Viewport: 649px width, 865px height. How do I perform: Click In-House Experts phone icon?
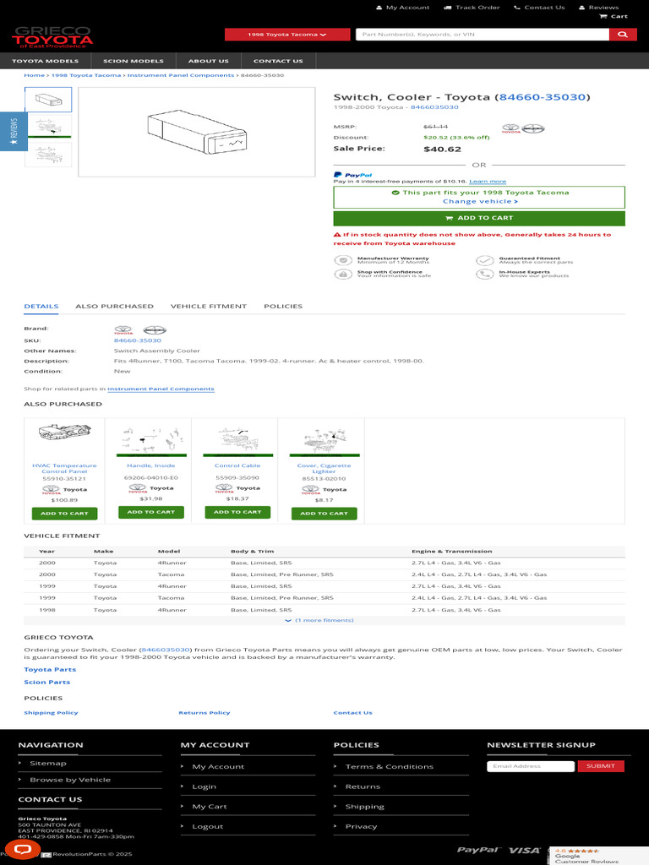tap(484, 275)
